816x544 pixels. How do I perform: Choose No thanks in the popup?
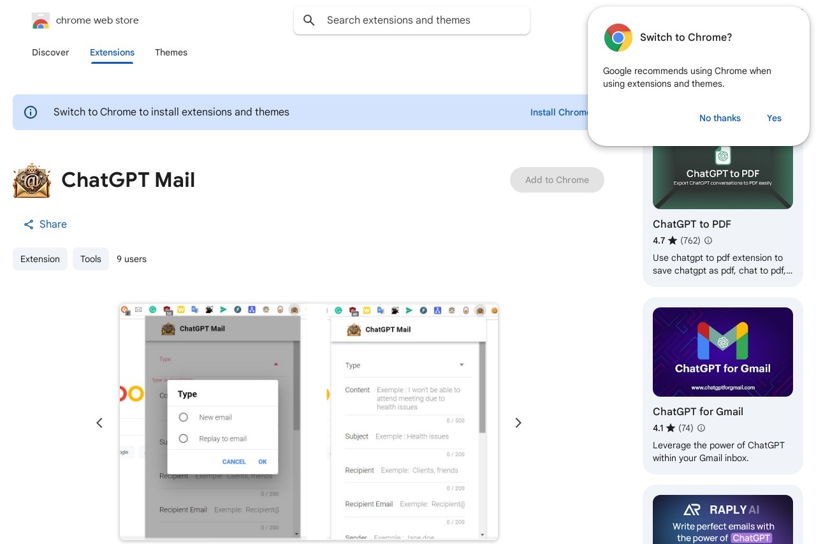(720, 118)
